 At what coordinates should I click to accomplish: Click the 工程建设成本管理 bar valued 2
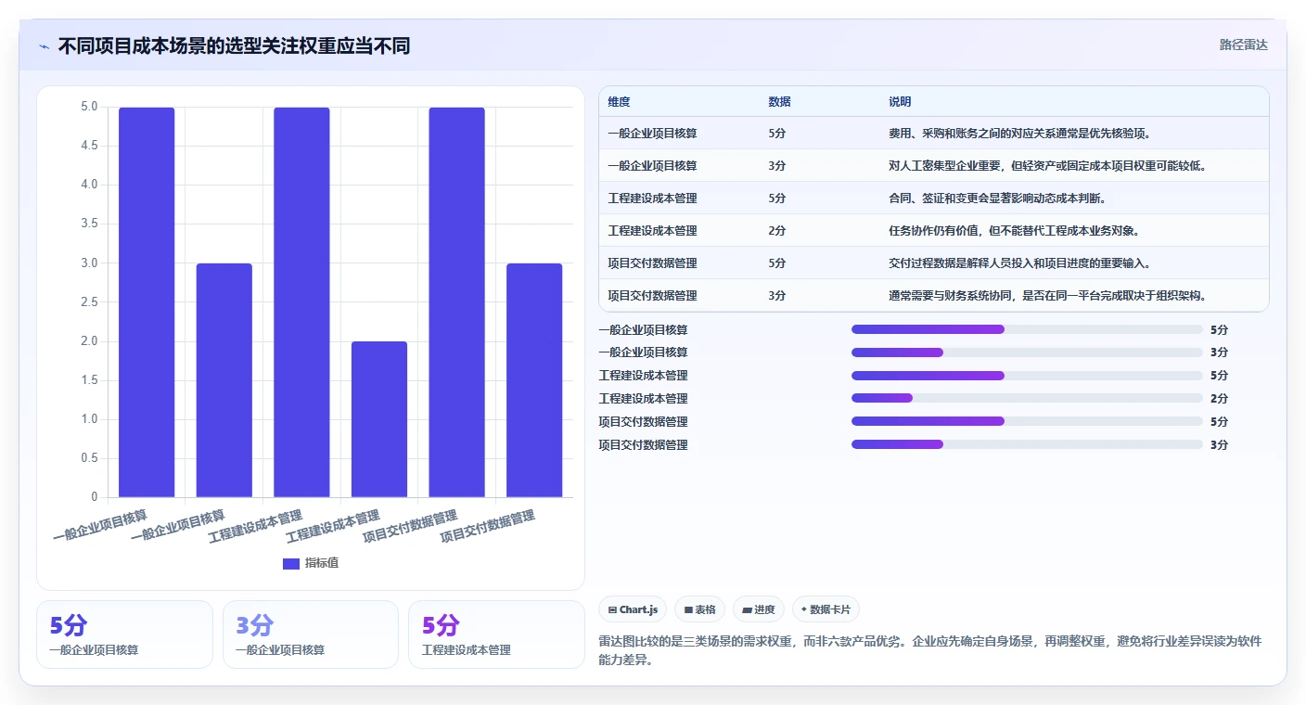coord(379,419)
